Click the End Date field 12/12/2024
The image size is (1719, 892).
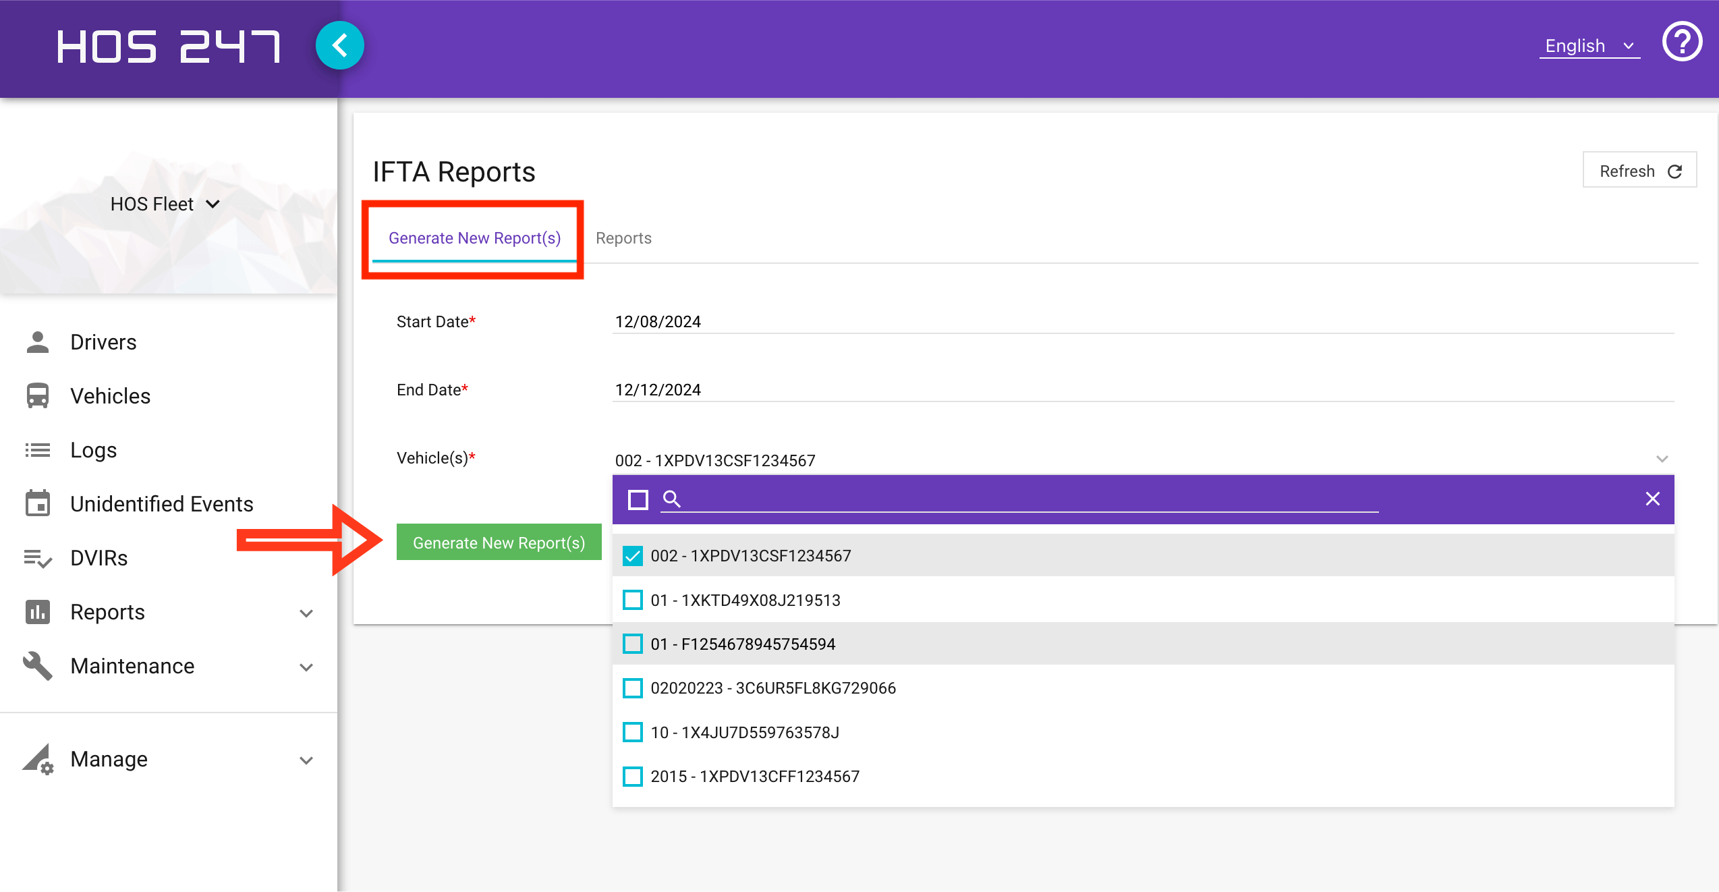coord(1143,389)
